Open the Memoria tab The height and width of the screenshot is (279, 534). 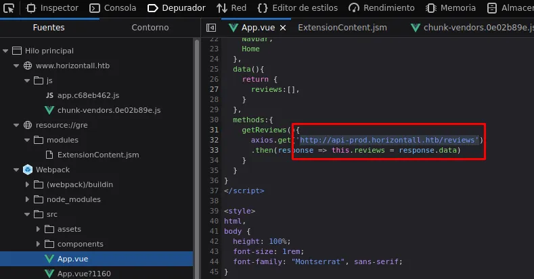(450, 8)
